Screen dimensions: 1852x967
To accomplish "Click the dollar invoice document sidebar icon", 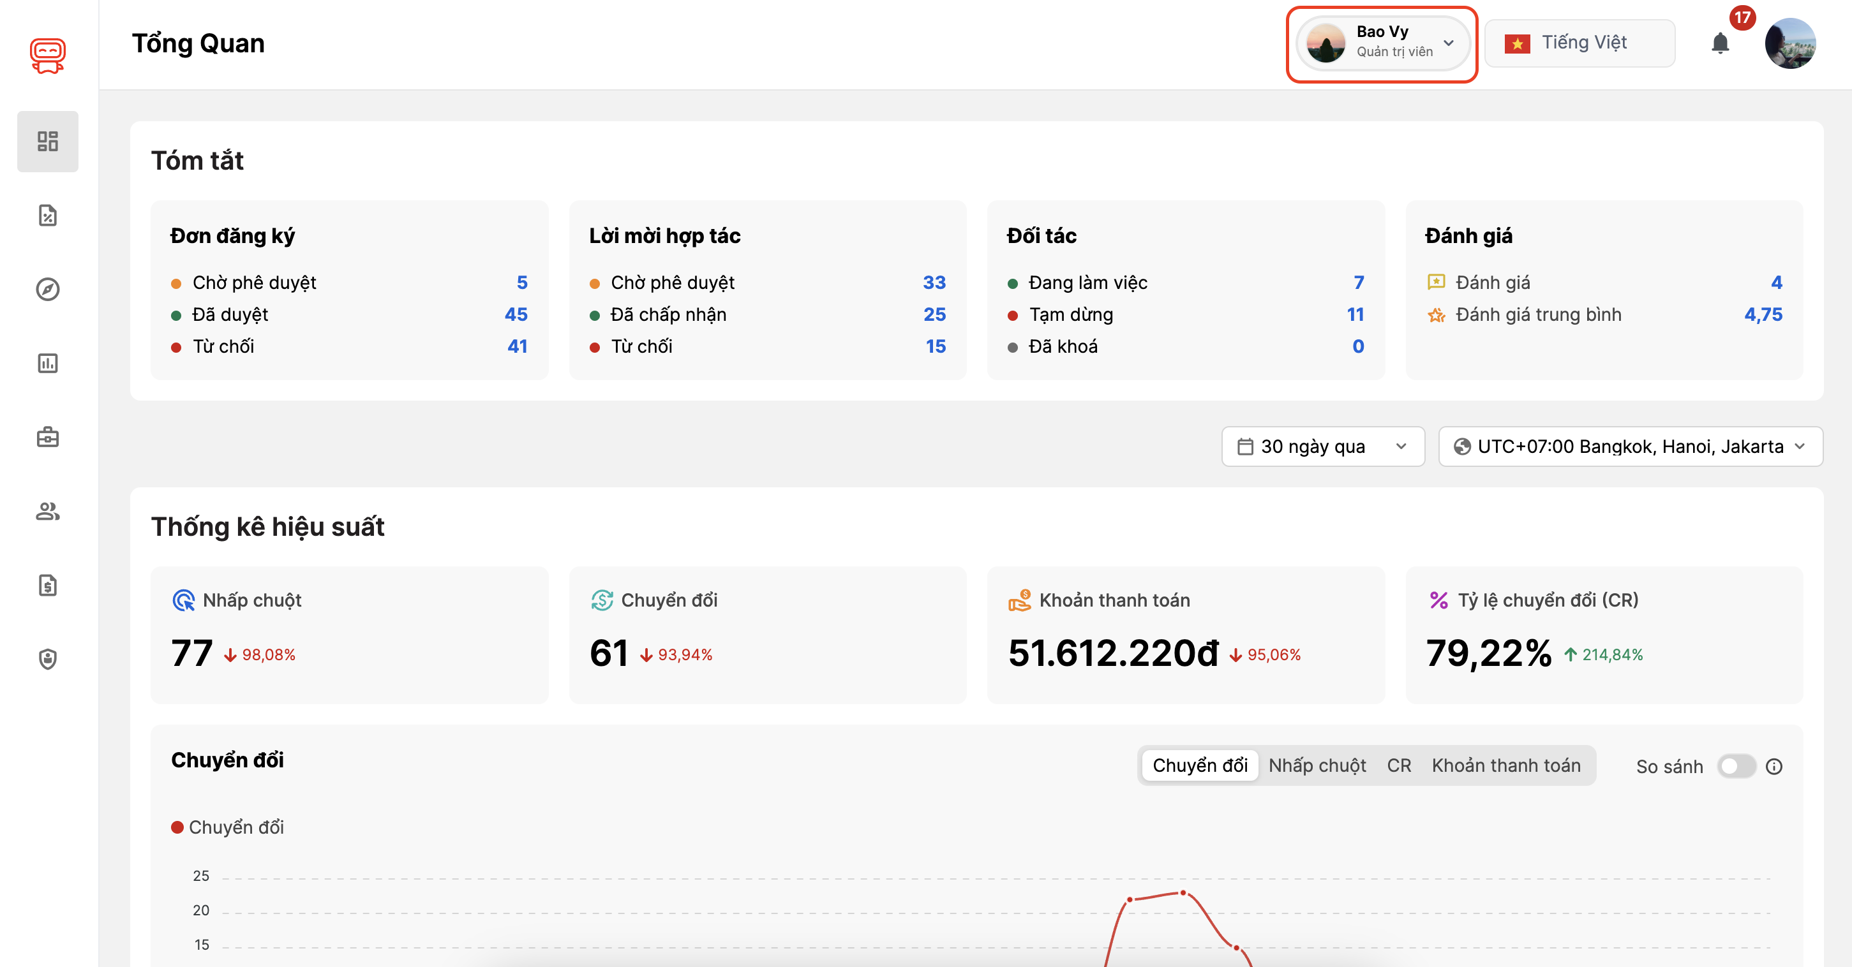I will (x=47, y=585).
